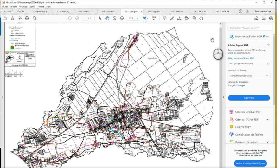The width and height of the screenshot is (277, 168).
Task: Open the Affichage menu
Action: pos(23,6)
